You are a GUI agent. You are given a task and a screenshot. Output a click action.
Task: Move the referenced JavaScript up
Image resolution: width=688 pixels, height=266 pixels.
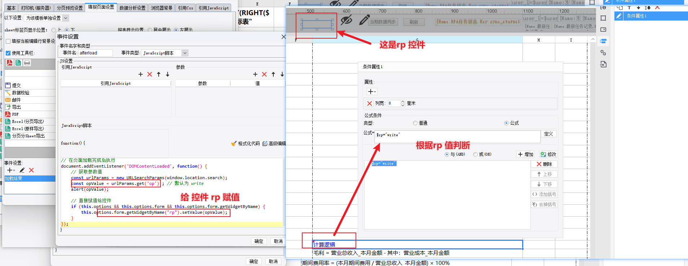tap(159, 74)
